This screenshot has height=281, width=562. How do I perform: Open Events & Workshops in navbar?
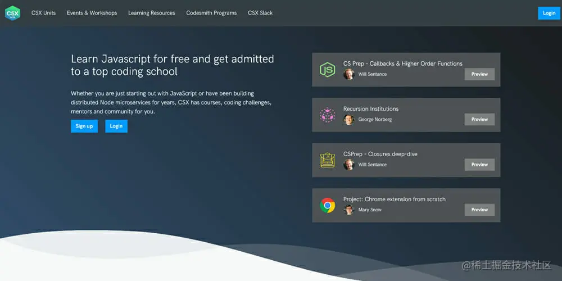92,13
